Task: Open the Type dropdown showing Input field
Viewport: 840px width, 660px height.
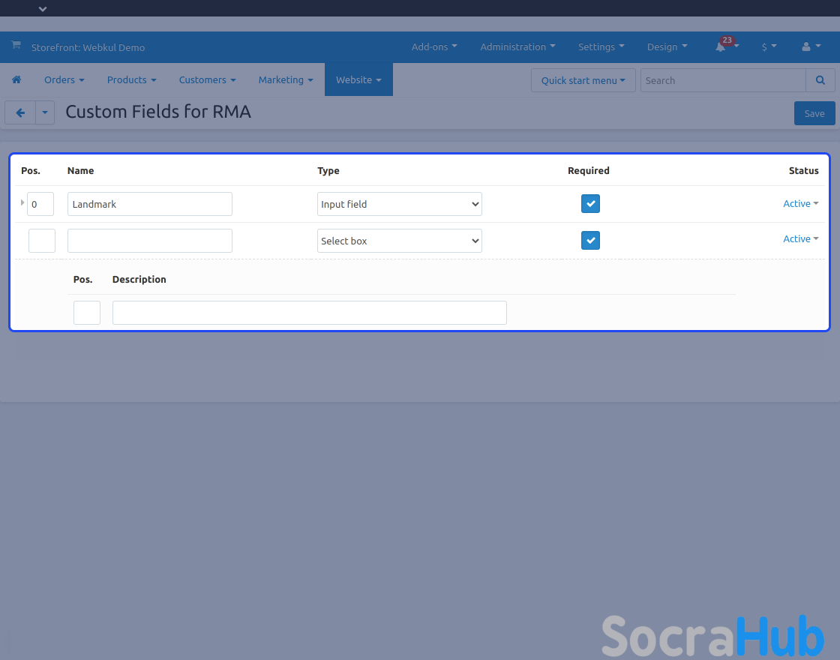Action: (399, 204)
